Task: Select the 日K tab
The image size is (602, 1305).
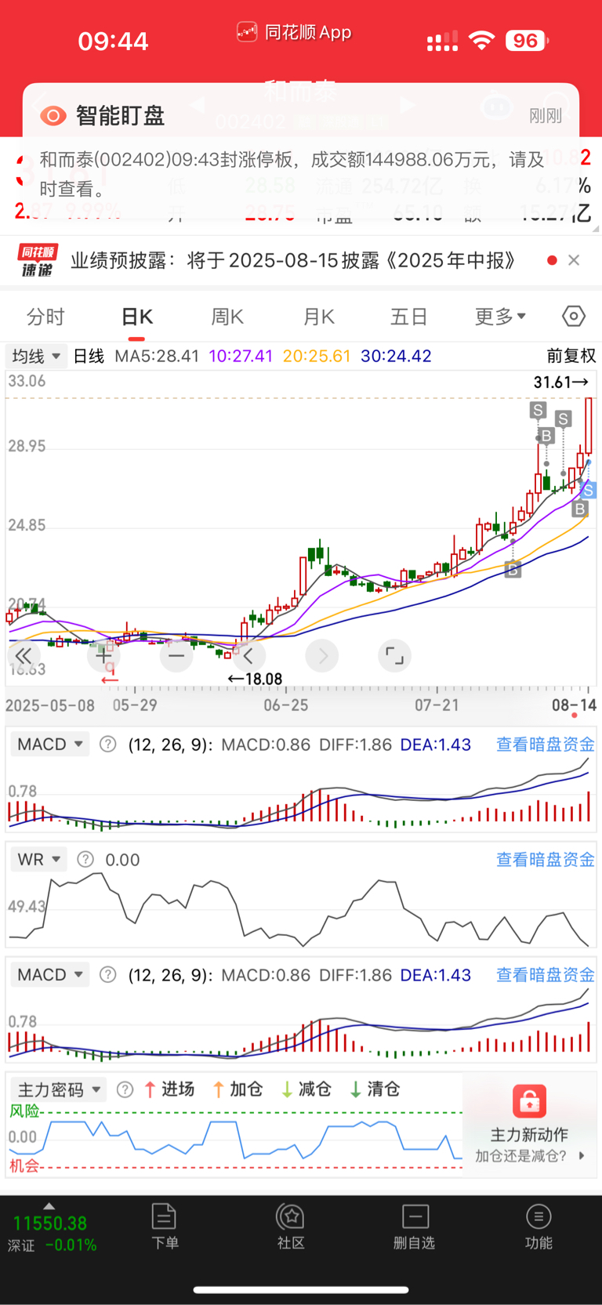Action: click(x=136, y=317)
